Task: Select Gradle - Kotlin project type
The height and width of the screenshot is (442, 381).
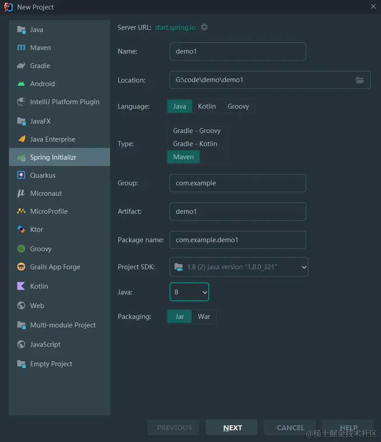Action: click(195, 144)
